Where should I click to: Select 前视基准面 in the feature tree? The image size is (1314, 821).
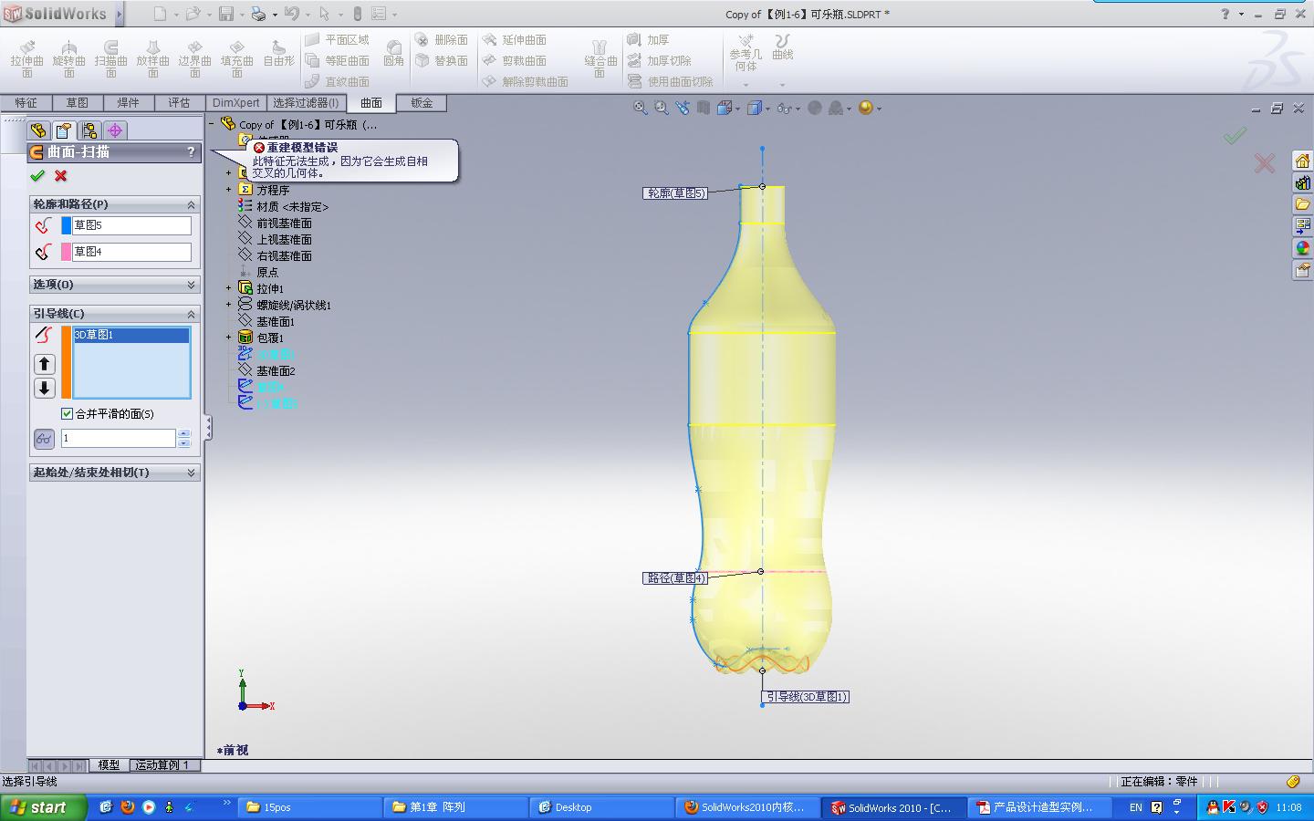coord(284,223)
